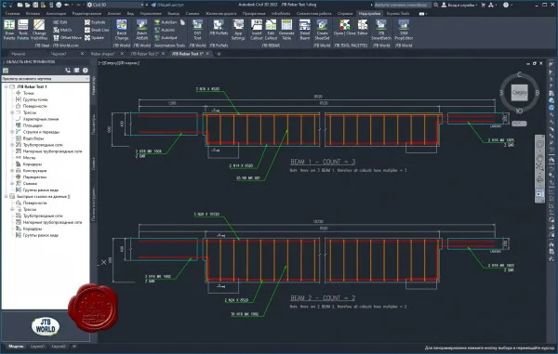Image resolution: width=558 pixels, height=354 pixels.
Task: Click the Общий доступ share button
Action: tap(167, 5)
